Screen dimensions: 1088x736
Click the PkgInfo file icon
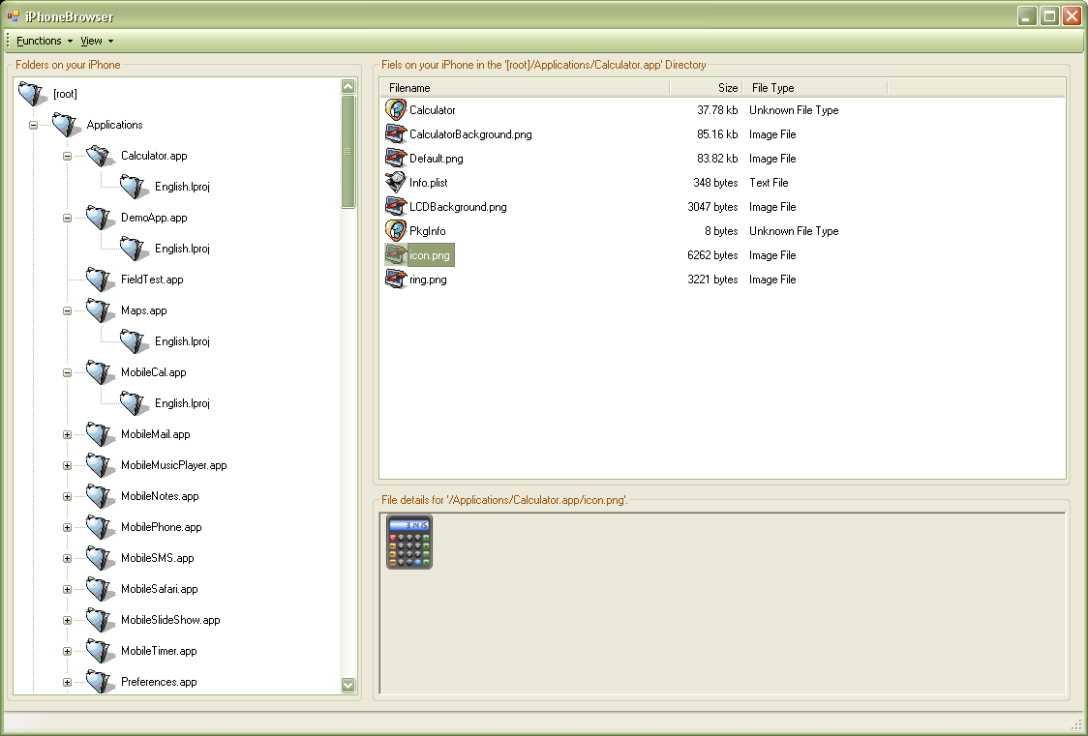pos(396,231)
